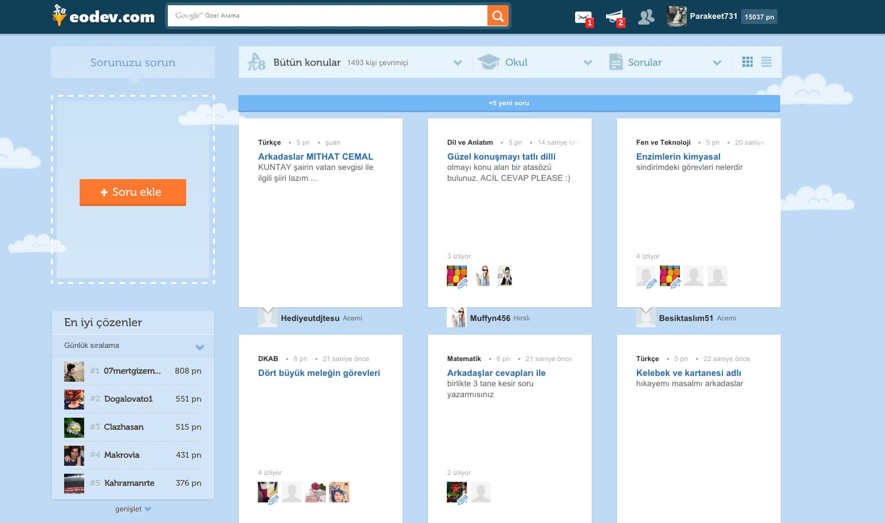Open the Sorular filter dropdown
The width and height of the screenshot is (885, 523).
pyautogui.click(x=717, y=62)
